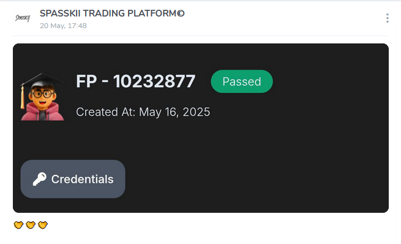Click the middle heart emoji reaction
The image size is (401, 244).
(31, 225)
